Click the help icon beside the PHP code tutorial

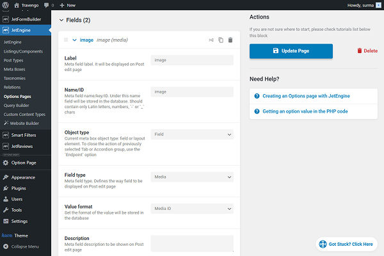pos(257,111)
